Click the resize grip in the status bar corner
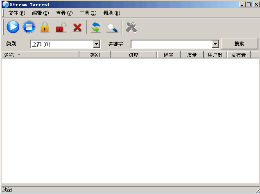 (257, 190)
